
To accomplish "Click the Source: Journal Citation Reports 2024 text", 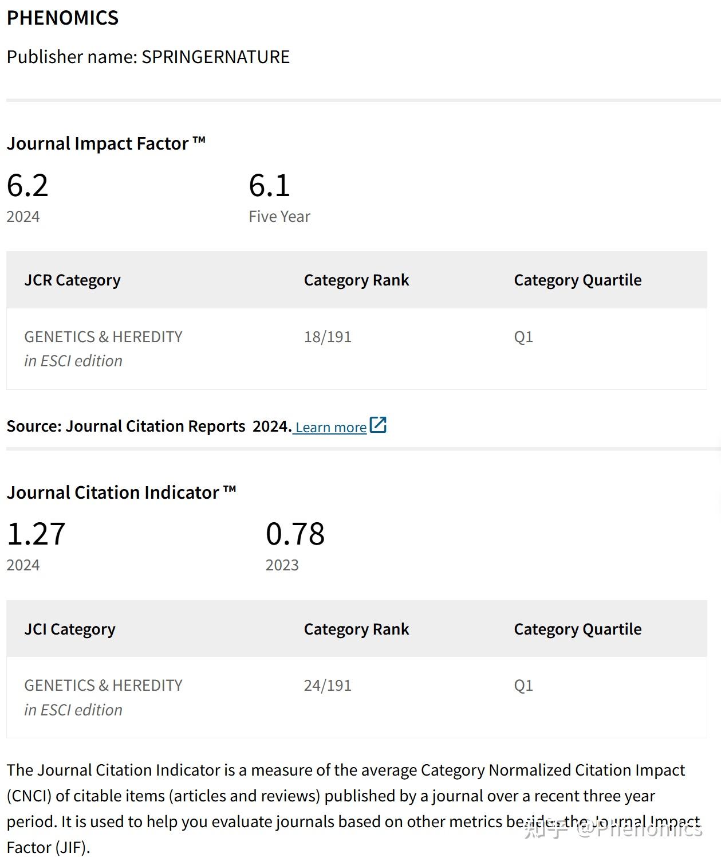I will [149, 426].
